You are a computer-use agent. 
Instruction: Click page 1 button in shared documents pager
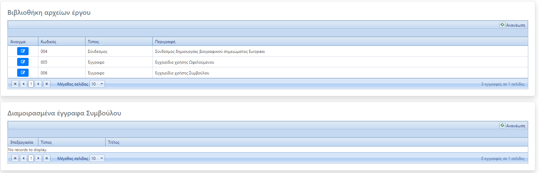(31, 158)
